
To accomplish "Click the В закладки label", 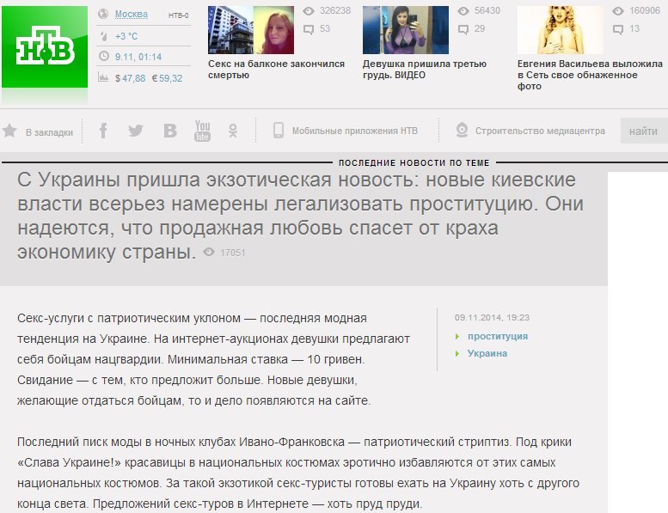I will pos(44,131).
